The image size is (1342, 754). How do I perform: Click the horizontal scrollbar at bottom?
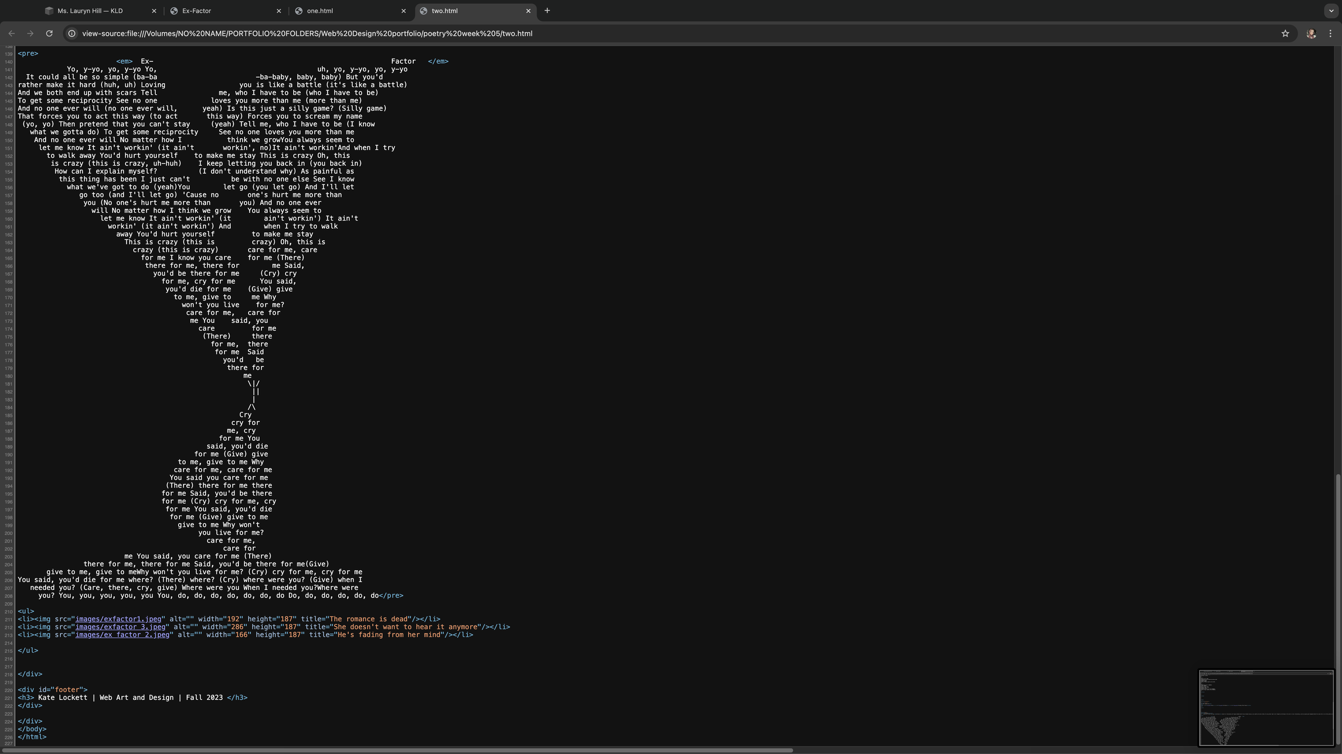tap(397, 750)
